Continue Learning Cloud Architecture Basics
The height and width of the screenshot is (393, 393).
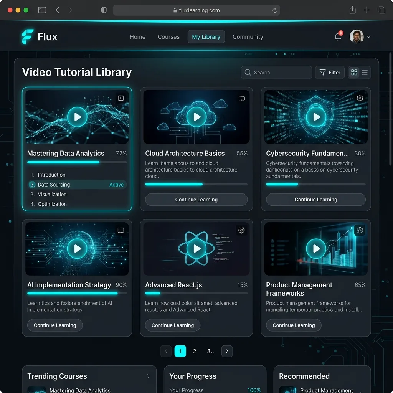pos(196,200)
